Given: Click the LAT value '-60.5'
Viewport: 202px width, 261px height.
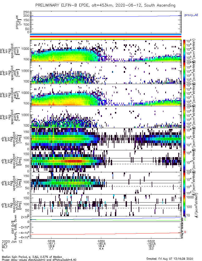Looking at the screenshot, I should 101,244.
